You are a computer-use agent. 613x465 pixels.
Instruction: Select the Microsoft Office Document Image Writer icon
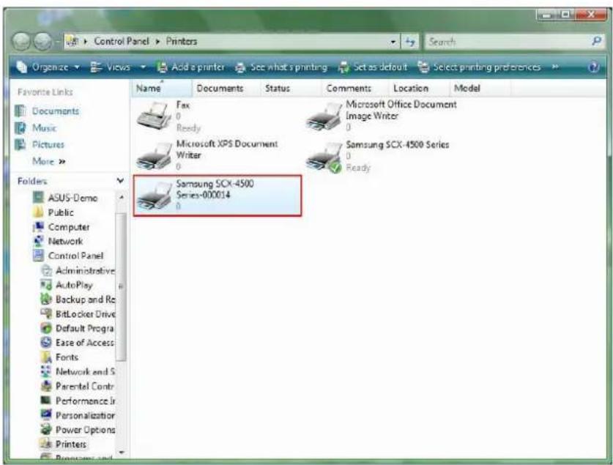(324, 117)
